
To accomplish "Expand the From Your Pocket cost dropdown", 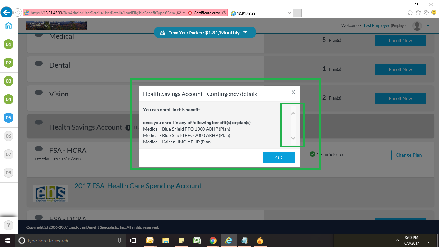I will tap(245, 32).
